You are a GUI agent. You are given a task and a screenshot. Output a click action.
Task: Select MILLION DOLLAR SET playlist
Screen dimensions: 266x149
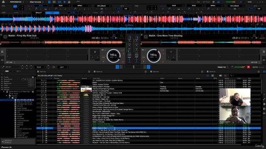24,100
